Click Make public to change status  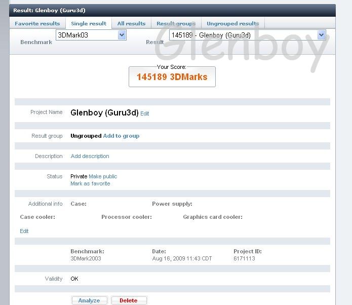coord(103,176)
